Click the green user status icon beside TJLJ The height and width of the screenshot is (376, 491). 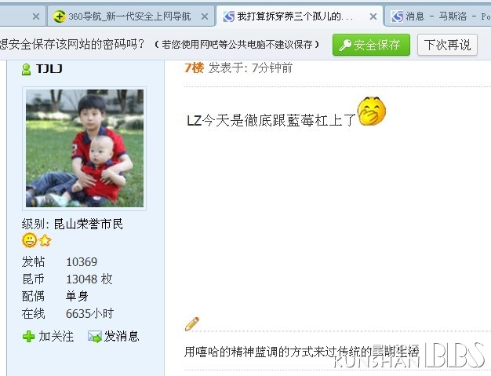[x=27, y=69]
